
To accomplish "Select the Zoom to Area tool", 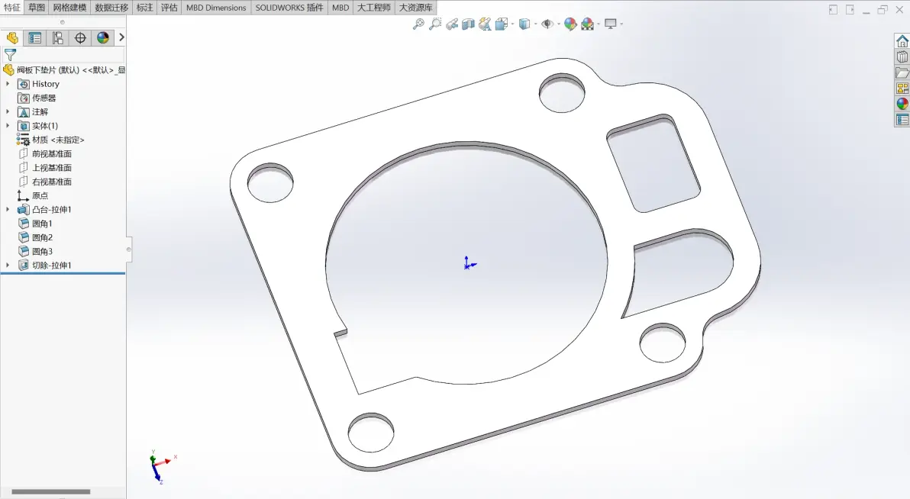I will [434, 24].
